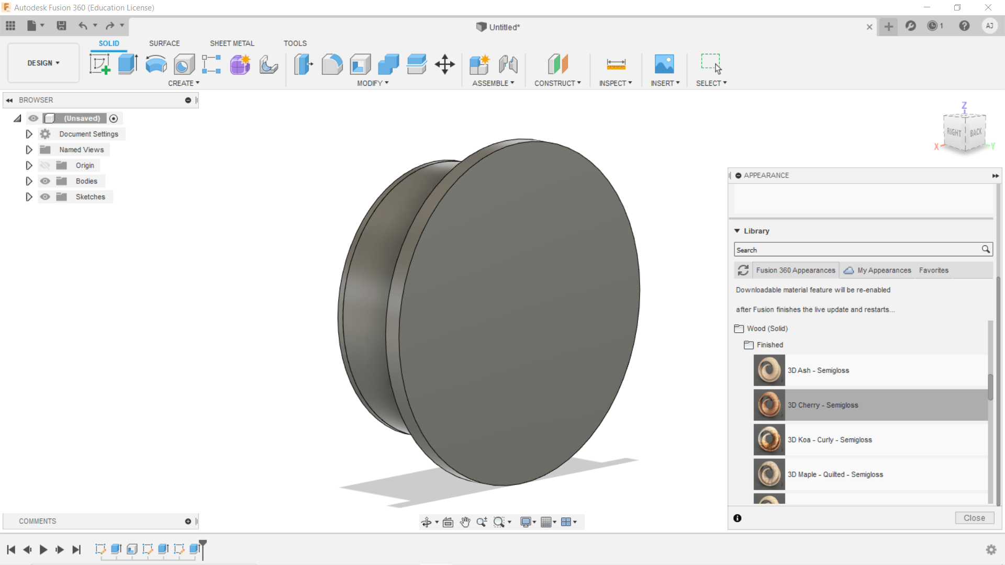Open the Orbit navigation tool
This screenshot has height=565, width=1005.
426,522
